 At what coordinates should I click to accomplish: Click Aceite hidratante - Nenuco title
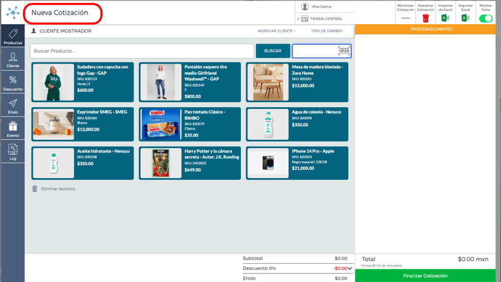click(x=103, y=151)
